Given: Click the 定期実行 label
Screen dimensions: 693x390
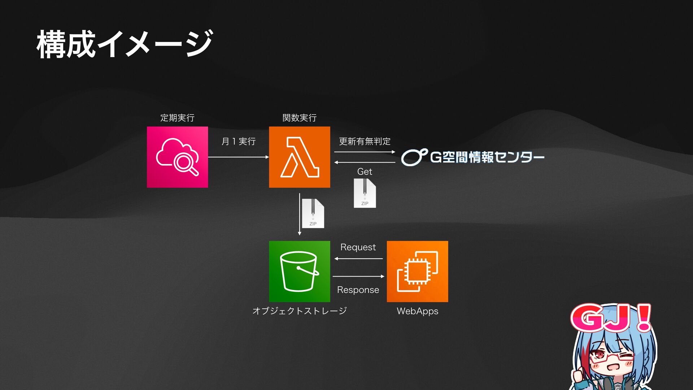Looking at the screenshot, I should [177, 118].
